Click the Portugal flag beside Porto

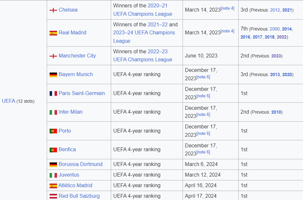click(x=53, y=131)
